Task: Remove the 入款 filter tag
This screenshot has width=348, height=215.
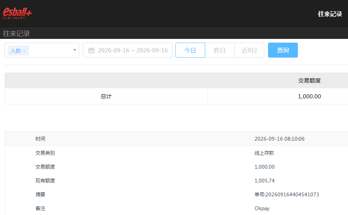Action: pos(24,51)
